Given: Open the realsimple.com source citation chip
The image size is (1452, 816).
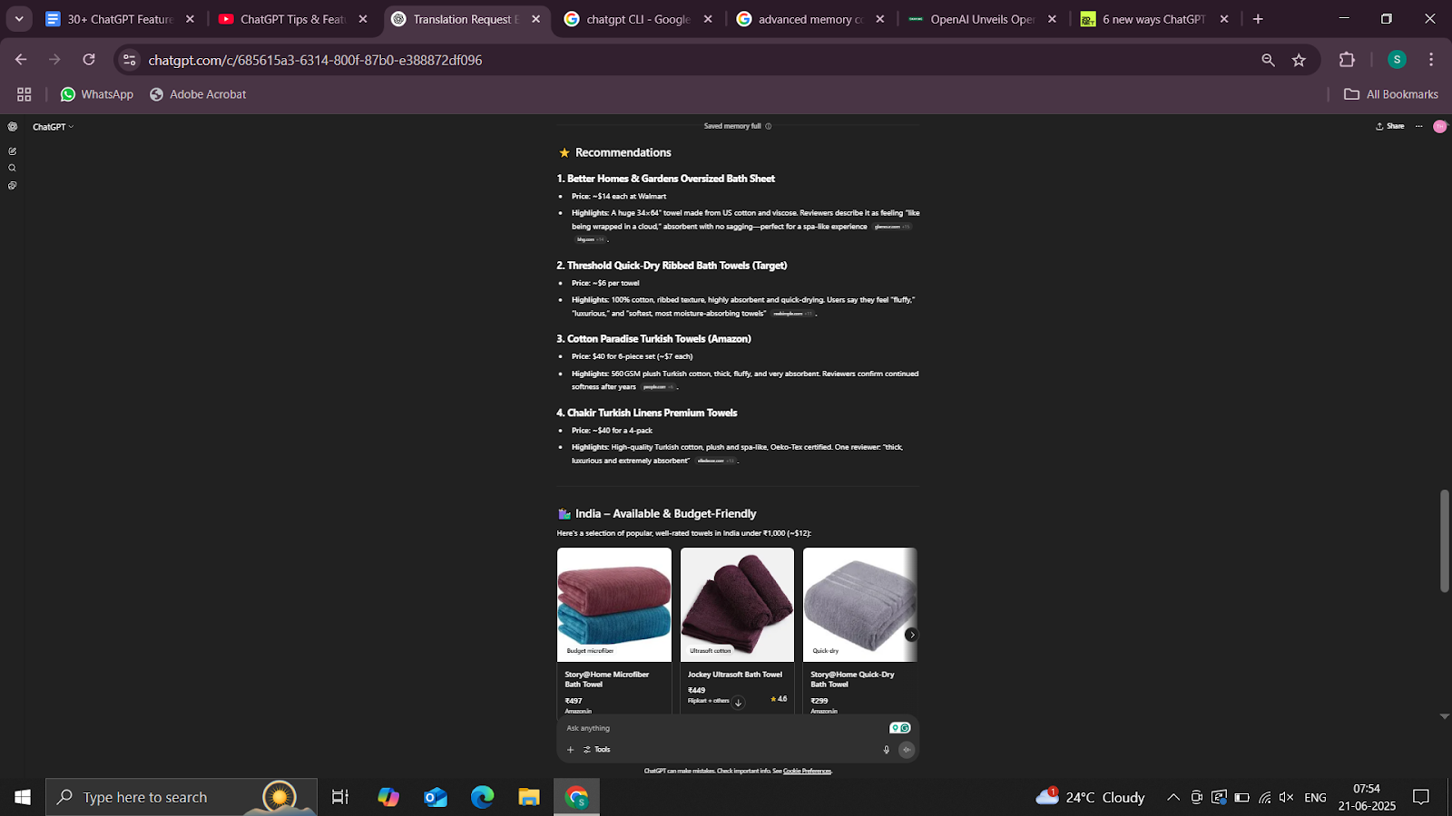Looking at the screenshot, I should click(792, 314).
